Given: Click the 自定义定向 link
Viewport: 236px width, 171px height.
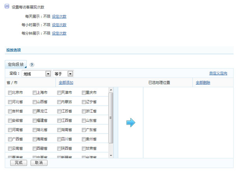Looking at the screenshot, I should [x=218, y=73].
